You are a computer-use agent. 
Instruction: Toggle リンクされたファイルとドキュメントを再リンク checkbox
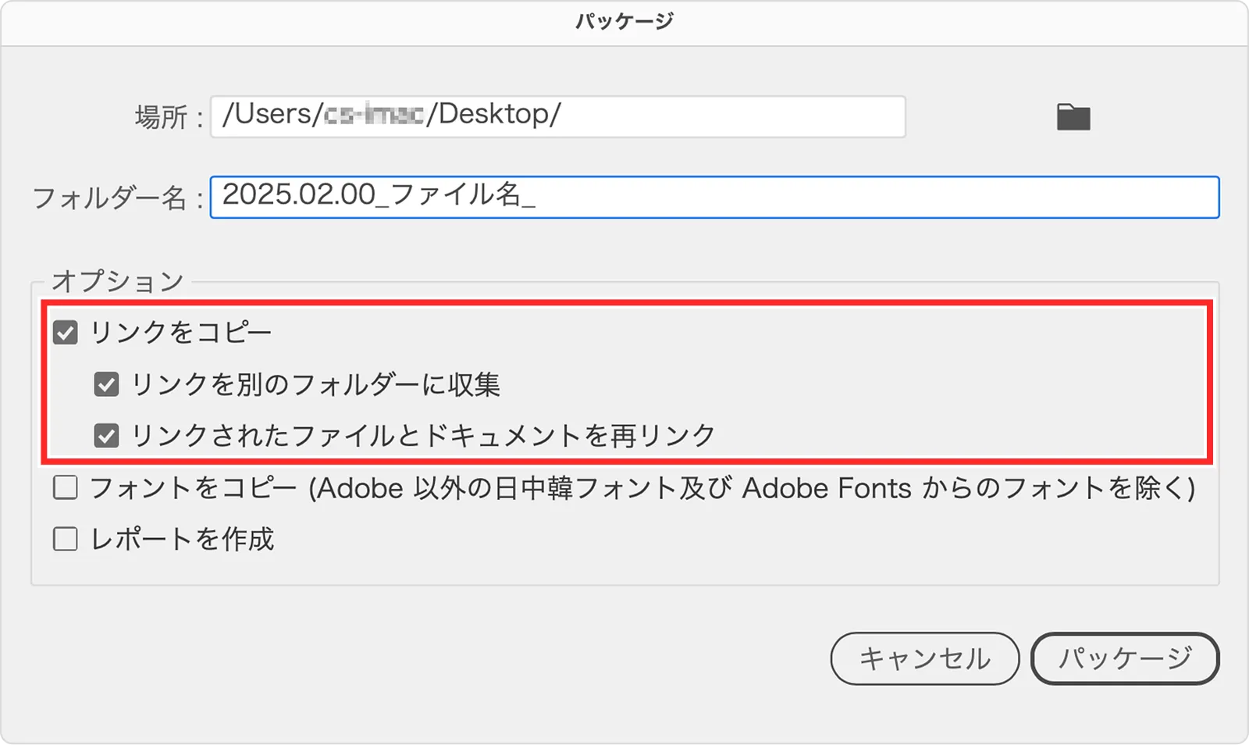(106, 436)
